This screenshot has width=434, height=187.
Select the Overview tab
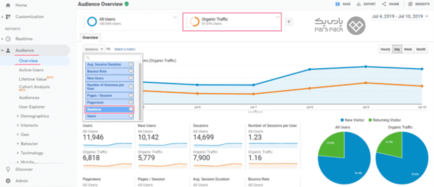point(91,37)
